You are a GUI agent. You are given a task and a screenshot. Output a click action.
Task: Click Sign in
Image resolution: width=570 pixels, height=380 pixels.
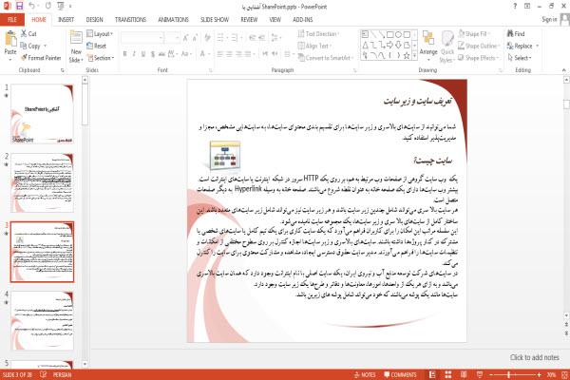click(549, 20)
